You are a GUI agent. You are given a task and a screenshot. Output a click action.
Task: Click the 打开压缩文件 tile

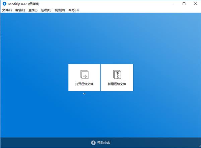tap(84, 78)
